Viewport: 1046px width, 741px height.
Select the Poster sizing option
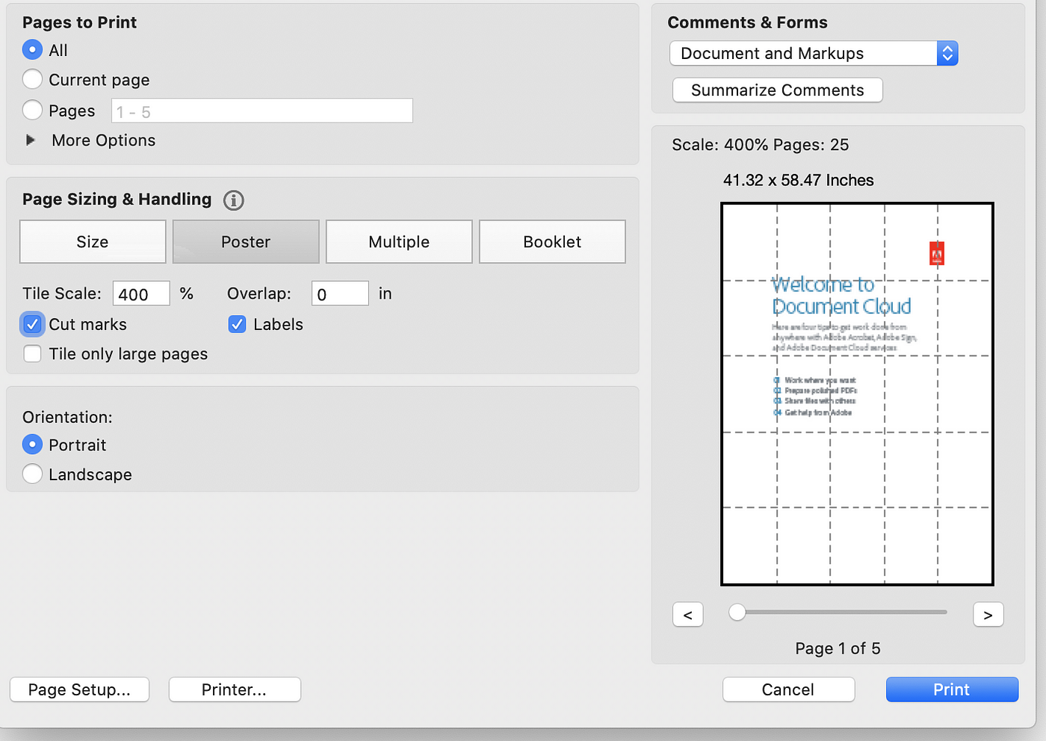(246, 241)
